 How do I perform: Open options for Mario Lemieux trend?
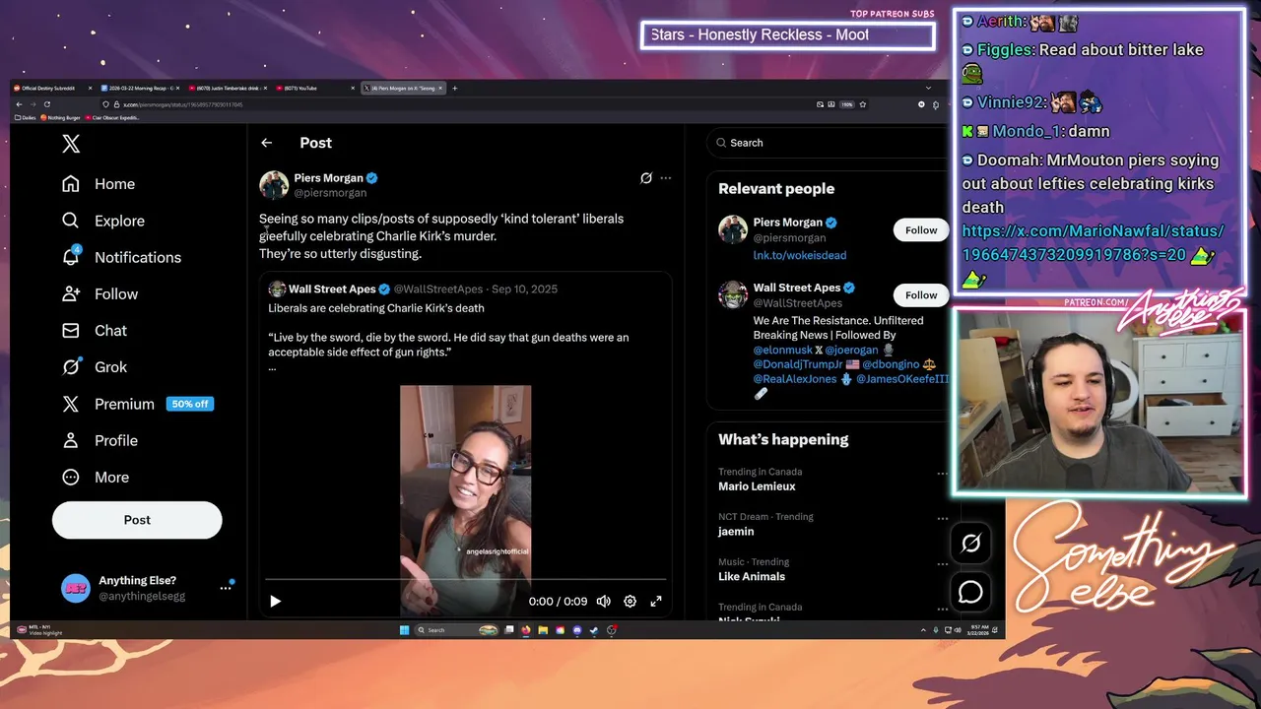[943, 474]
